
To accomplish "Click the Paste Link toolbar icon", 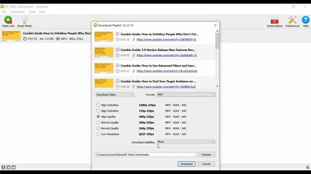I will tap(8, 20).
